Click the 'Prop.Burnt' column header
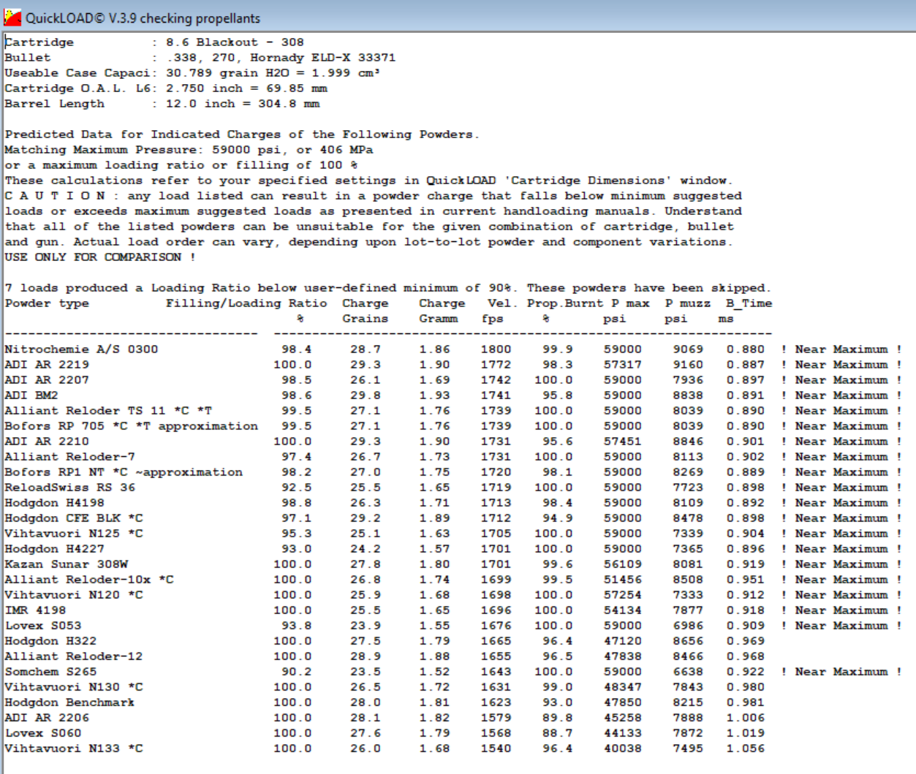 pos(565,303)
